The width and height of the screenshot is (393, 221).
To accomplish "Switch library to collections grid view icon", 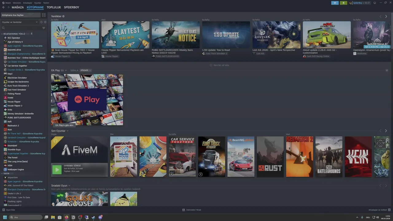I will (44, 15).
